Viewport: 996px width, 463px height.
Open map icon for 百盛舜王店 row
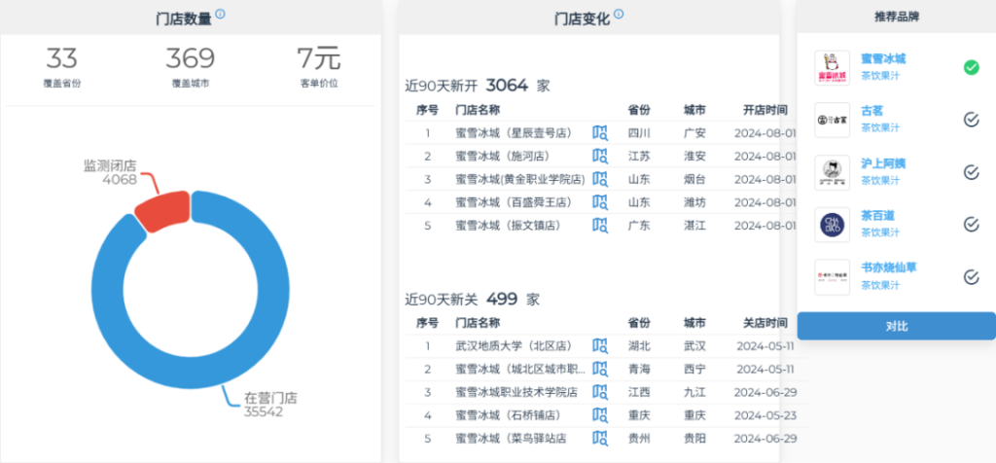click(600, 202)
